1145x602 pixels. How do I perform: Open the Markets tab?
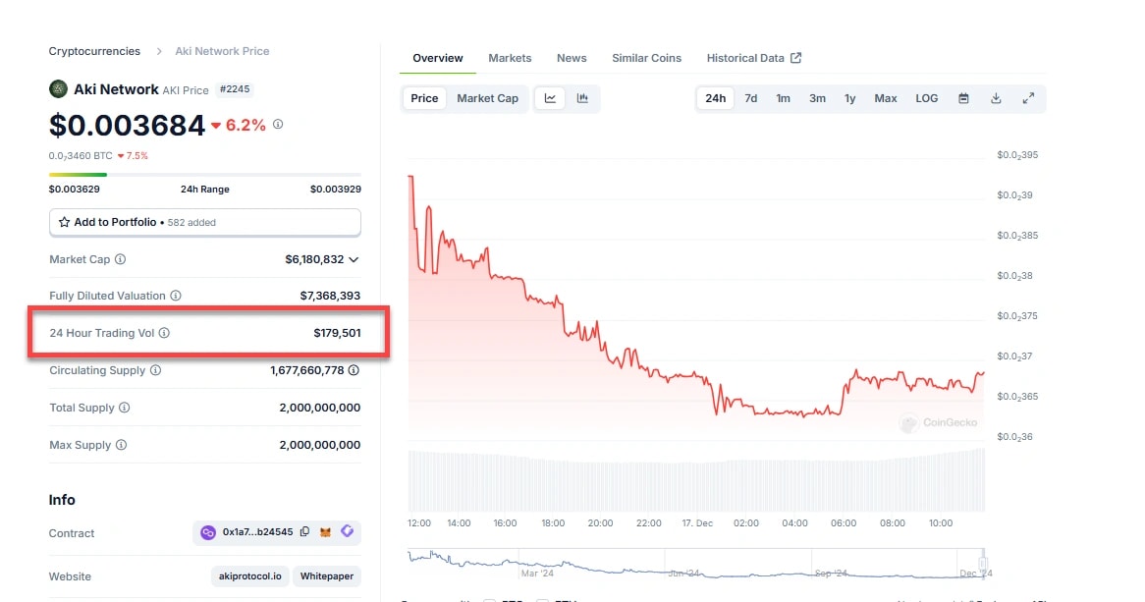510,58
